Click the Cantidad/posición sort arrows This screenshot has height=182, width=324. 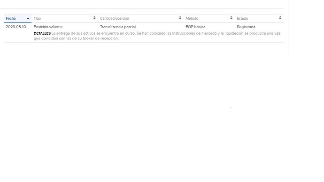pos(180,18)
